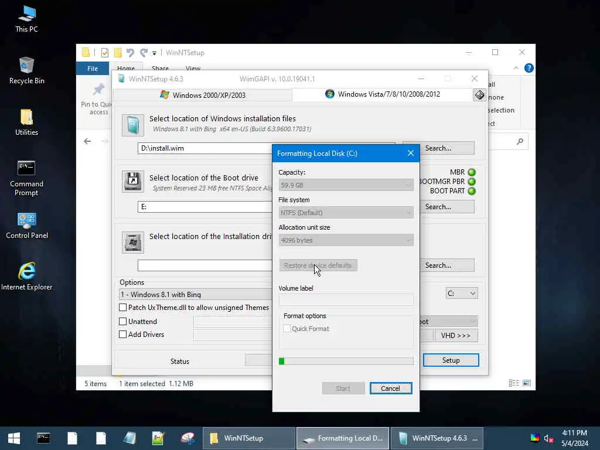The image size is (600, 450).
Task: Open the Recycle Bin desktop icon
Action: click(27, 71)
